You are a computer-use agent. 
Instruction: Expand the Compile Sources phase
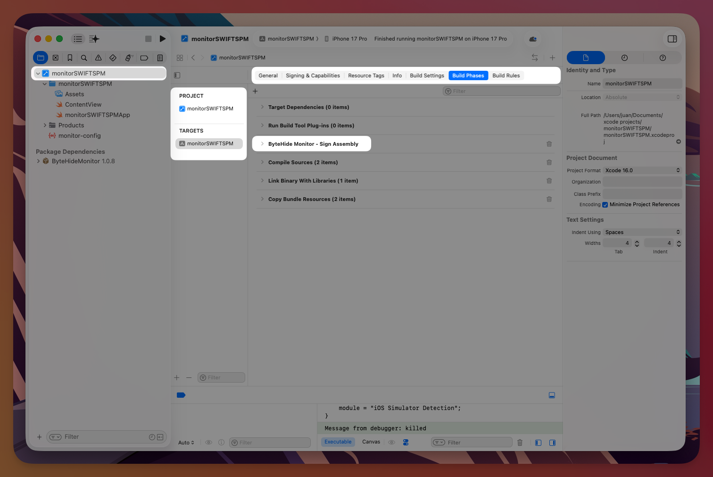coord(263,162)
